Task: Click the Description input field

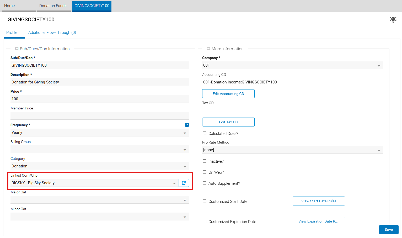Action: 100,82
